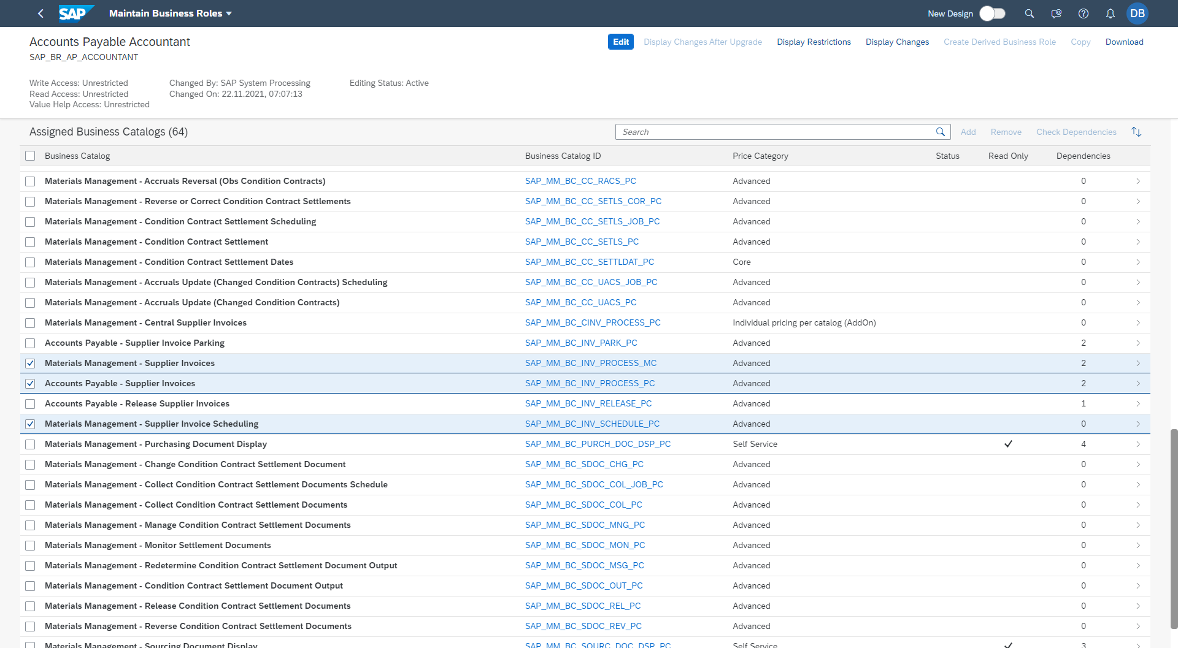
Task: Open the Help question mark icon
Action: [1084, 13]
